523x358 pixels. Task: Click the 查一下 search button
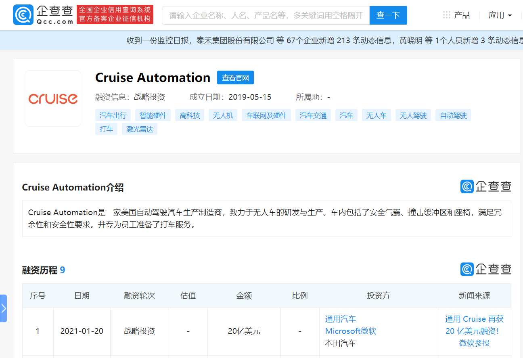click(388, 15)
